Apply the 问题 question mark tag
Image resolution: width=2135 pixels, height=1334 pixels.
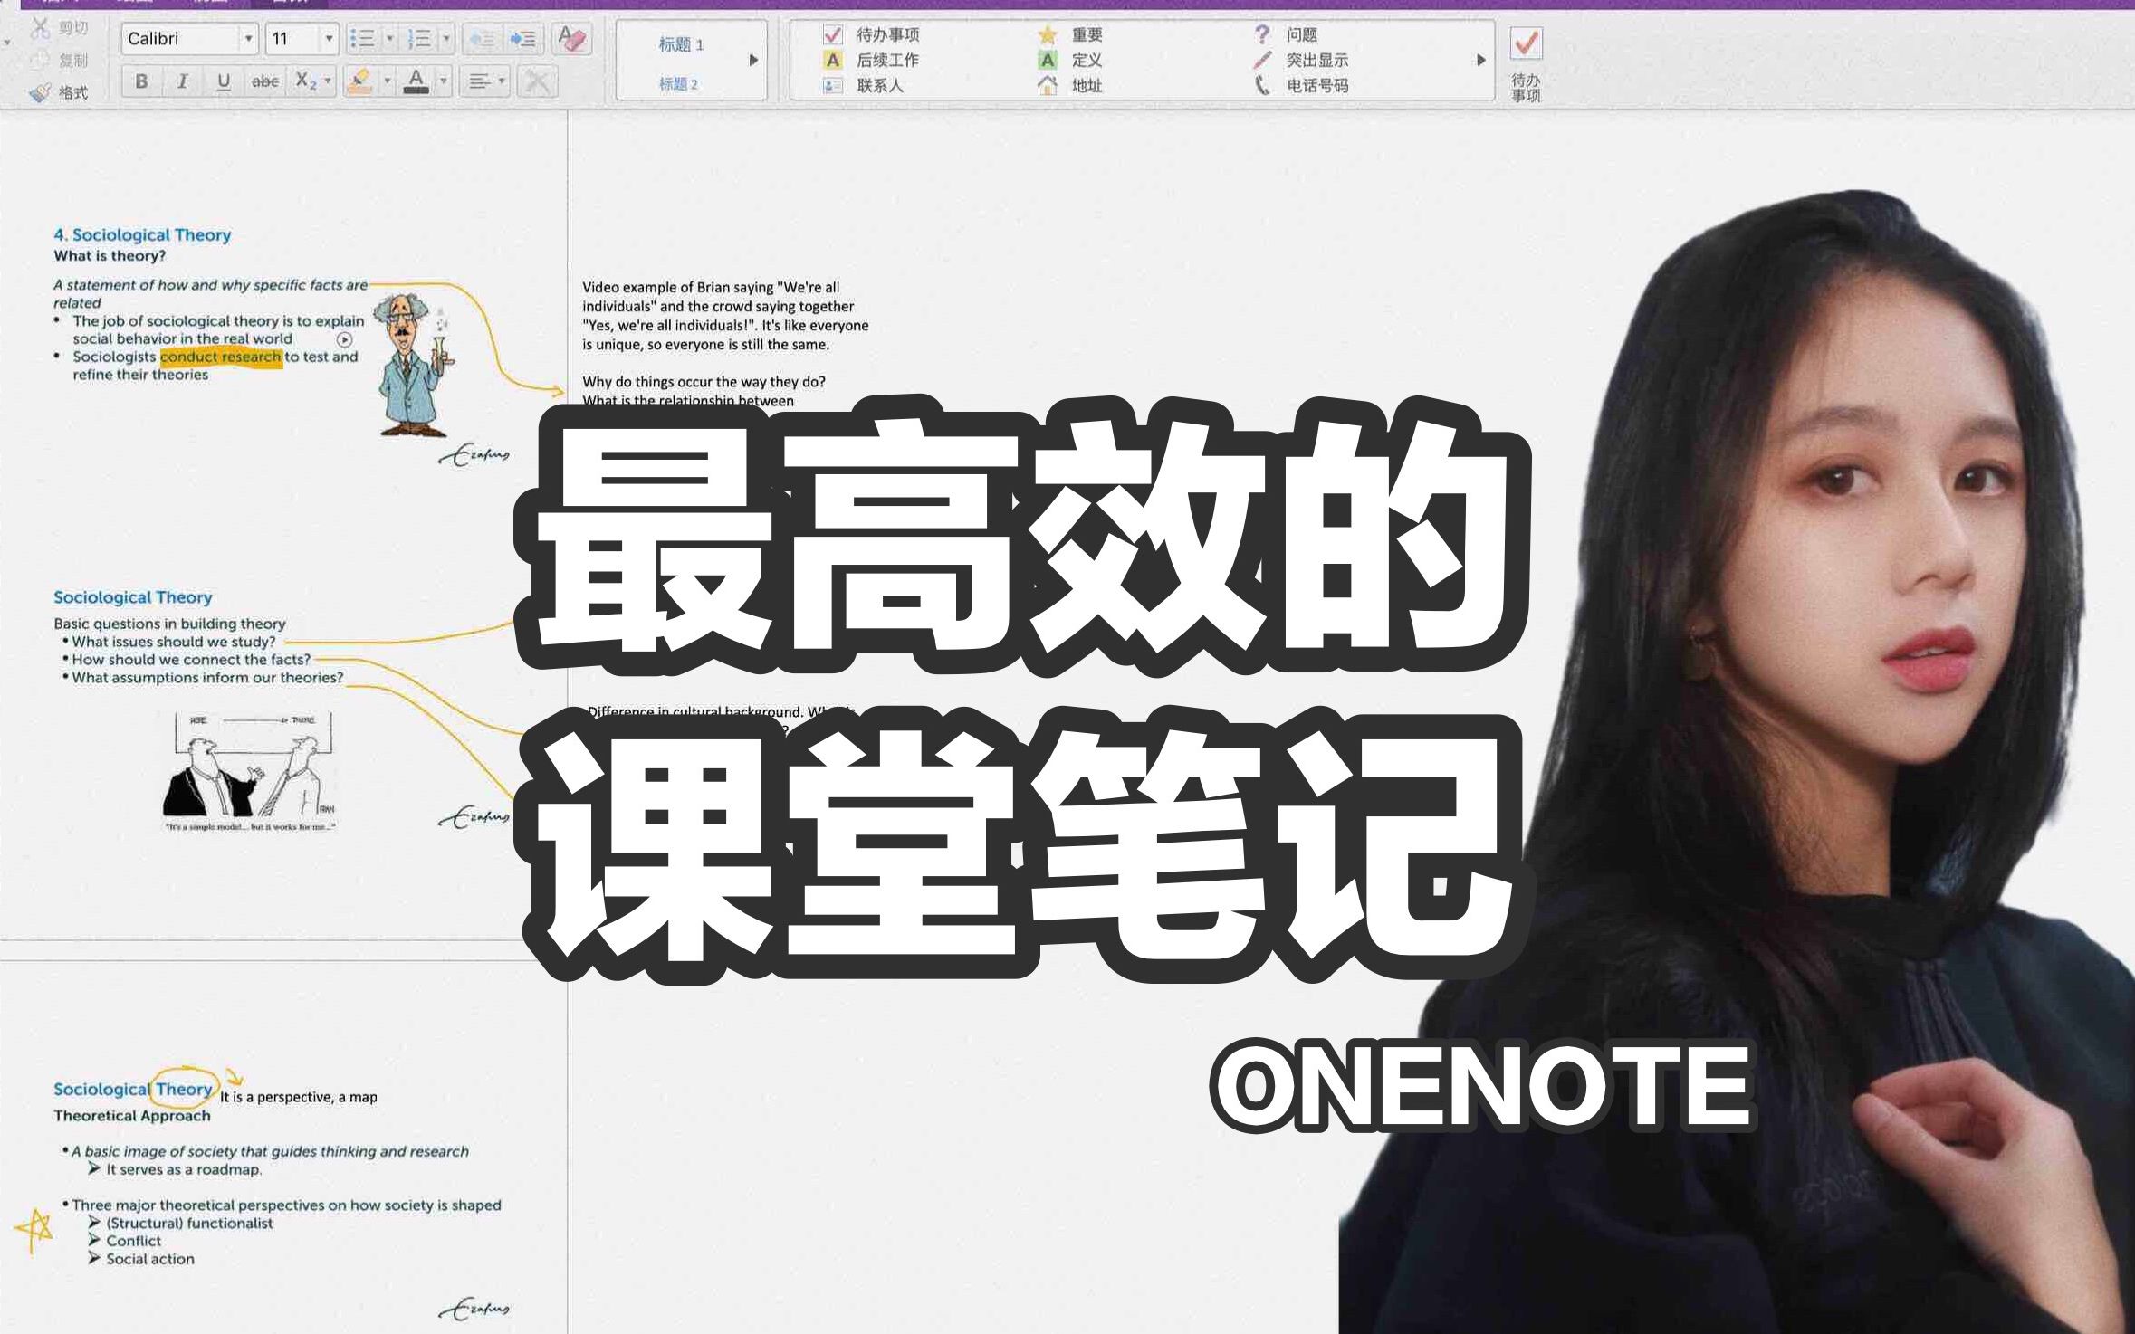1286,34
